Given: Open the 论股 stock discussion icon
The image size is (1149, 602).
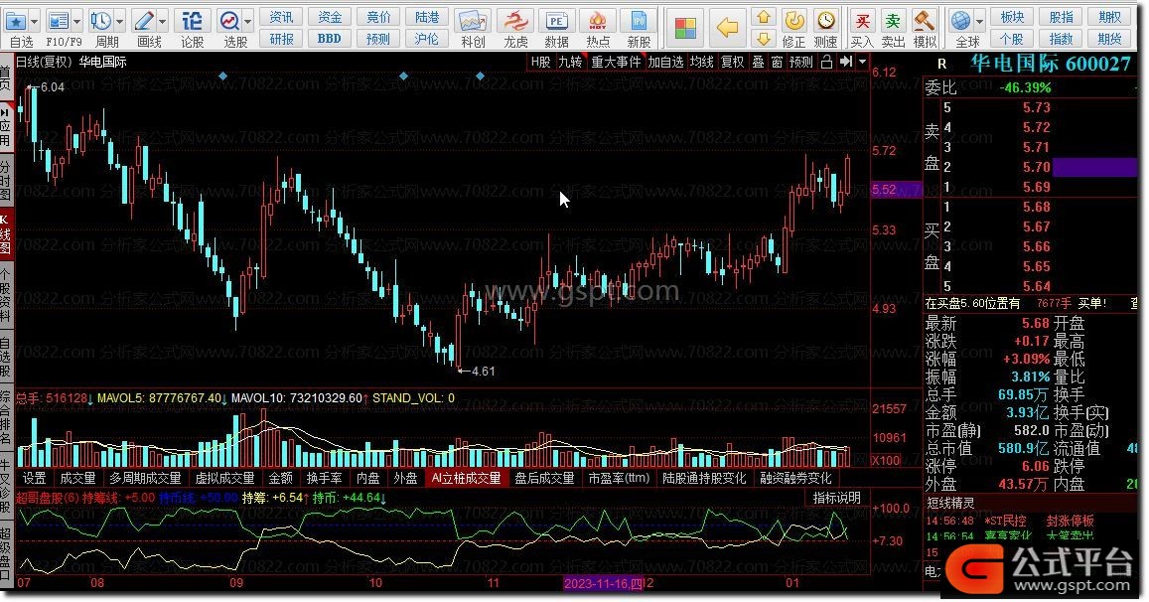Looking at the screenshot, I should (192, 21).
